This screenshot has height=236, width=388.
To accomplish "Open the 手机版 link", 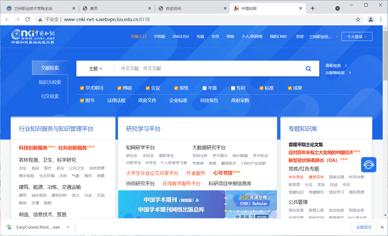I will pos(160,37).
